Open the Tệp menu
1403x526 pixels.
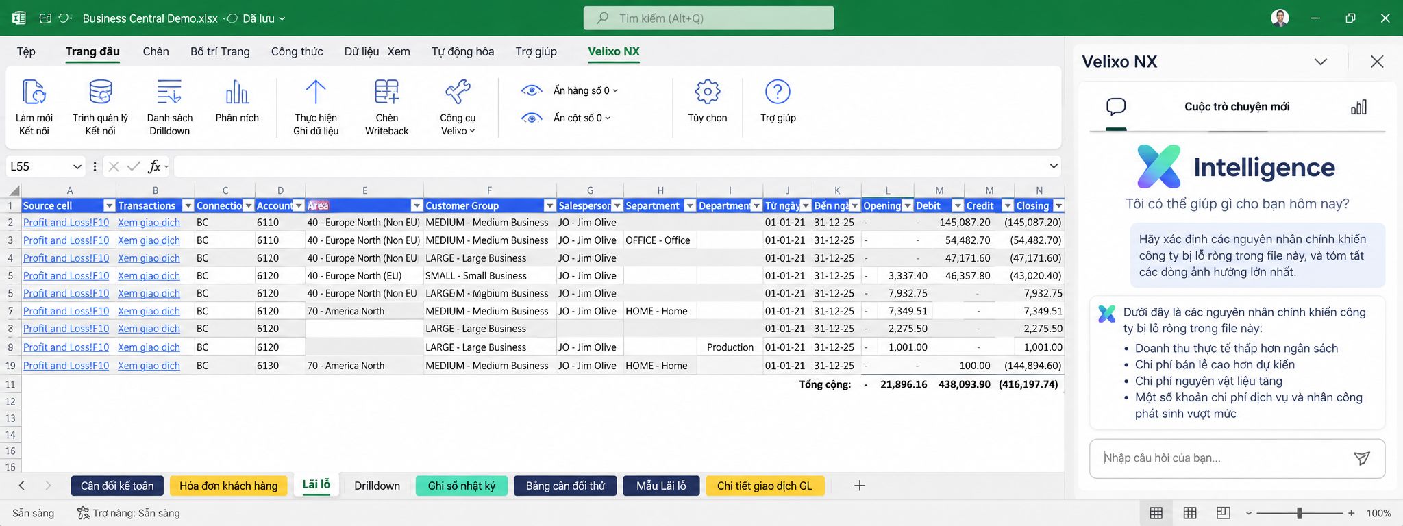(26, 51)
